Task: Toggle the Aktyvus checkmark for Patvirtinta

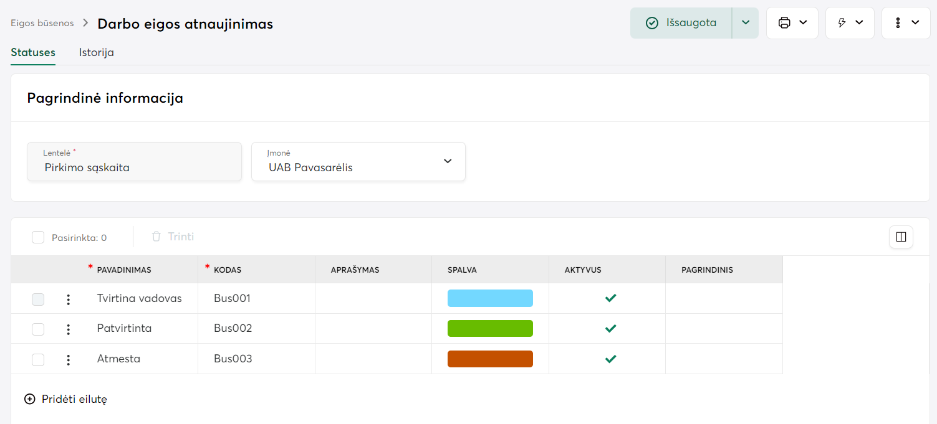Action: pos(610,329)
